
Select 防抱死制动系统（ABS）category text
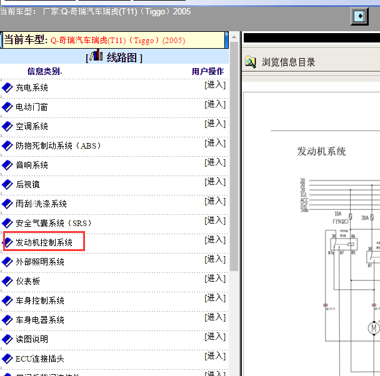[58, 146]
